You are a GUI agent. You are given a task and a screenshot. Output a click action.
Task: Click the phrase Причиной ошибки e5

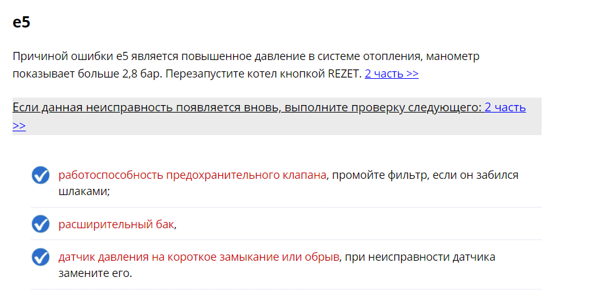70,56
